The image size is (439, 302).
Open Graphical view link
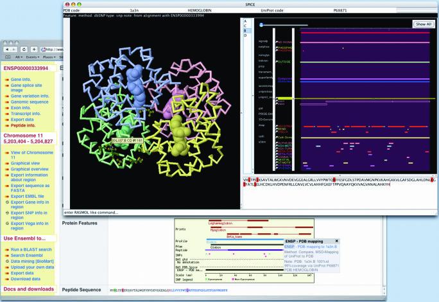click(25, 163)
